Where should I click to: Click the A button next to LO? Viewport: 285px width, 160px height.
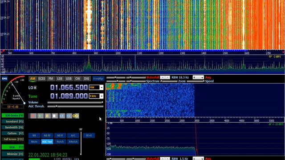pyautogui.click(x=35, y=88)
